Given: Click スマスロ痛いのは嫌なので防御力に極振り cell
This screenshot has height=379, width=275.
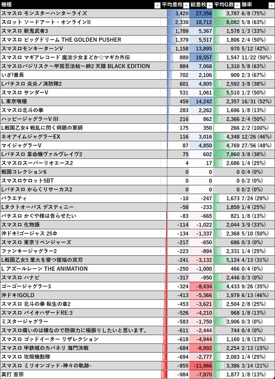Looking at the screenshot, I should point(81,331).
